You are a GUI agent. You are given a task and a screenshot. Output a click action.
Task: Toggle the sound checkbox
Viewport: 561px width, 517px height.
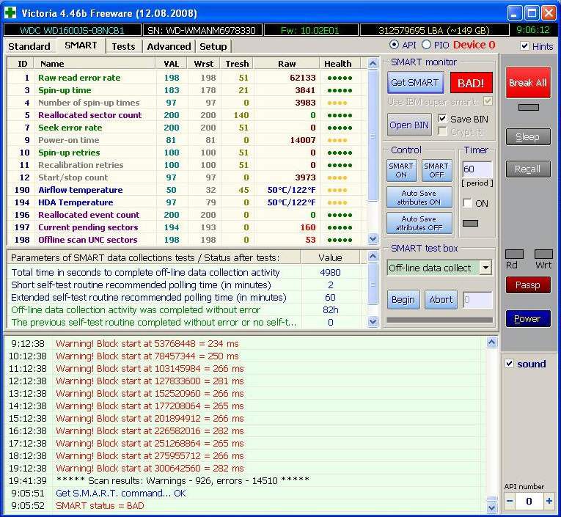(510, 364)
